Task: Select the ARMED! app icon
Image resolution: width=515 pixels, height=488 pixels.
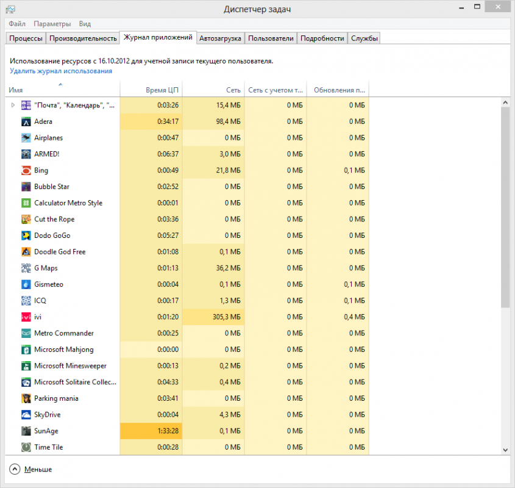Action: [26, 154]
